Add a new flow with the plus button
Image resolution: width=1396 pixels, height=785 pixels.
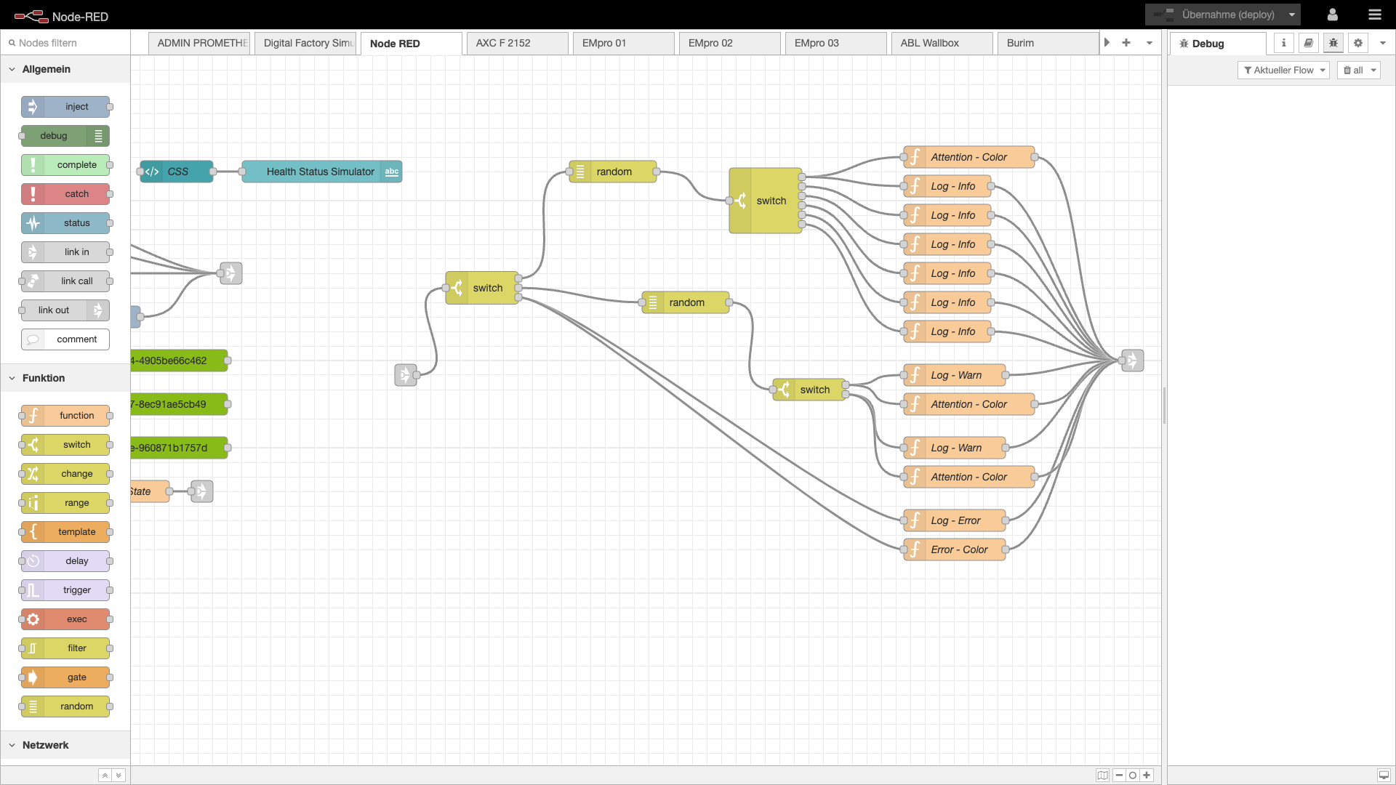click(1126, 43)
